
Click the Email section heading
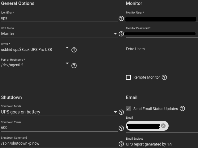point(131,97)
